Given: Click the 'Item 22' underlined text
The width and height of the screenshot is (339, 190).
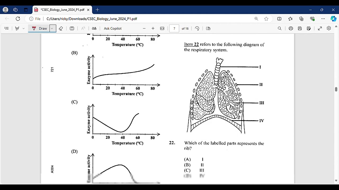Looking at the screenshot, I should (x=191, y=45).
